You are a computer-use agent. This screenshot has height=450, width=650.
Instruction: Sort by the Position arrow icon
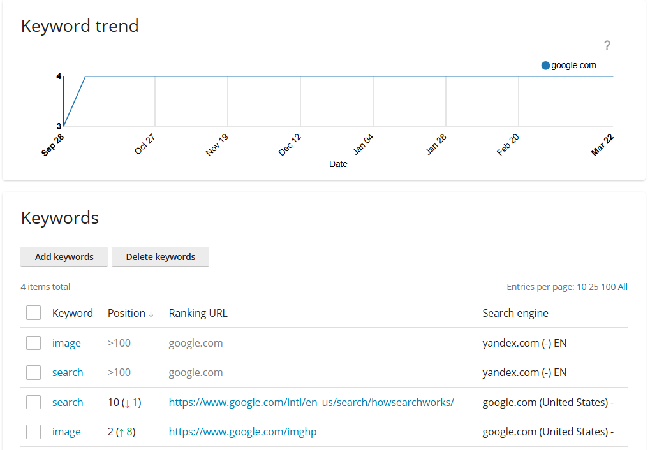coord(151,314)
